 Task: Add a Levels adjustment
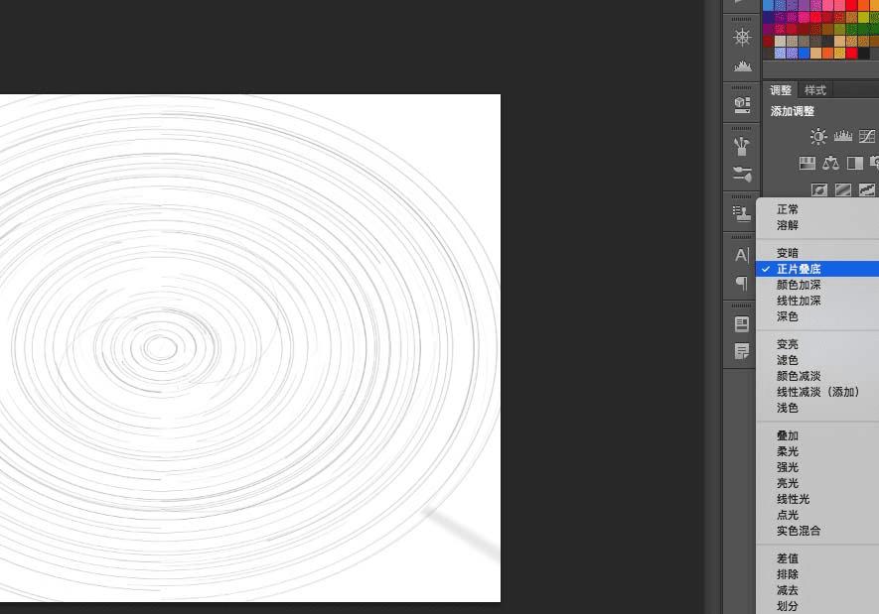(842, 136)
